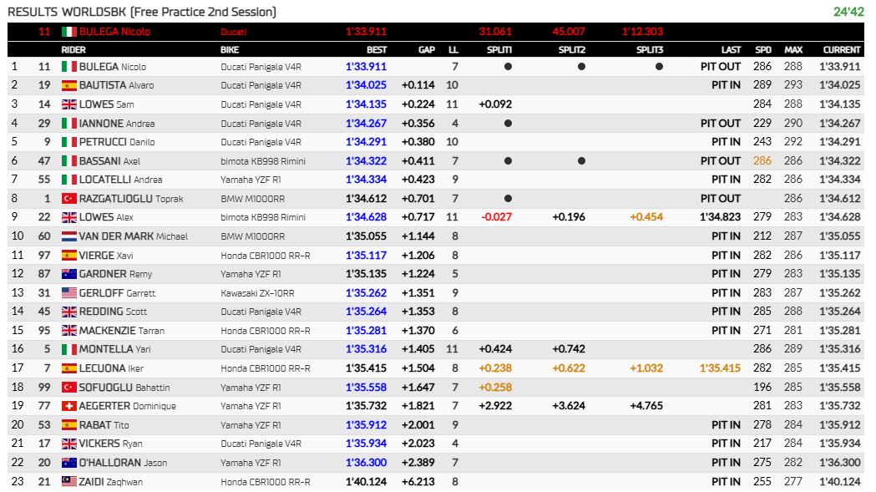The width and height of the screenshot is (876, 492).
Task: Click gap value +0.701
Action: point(418,199)
